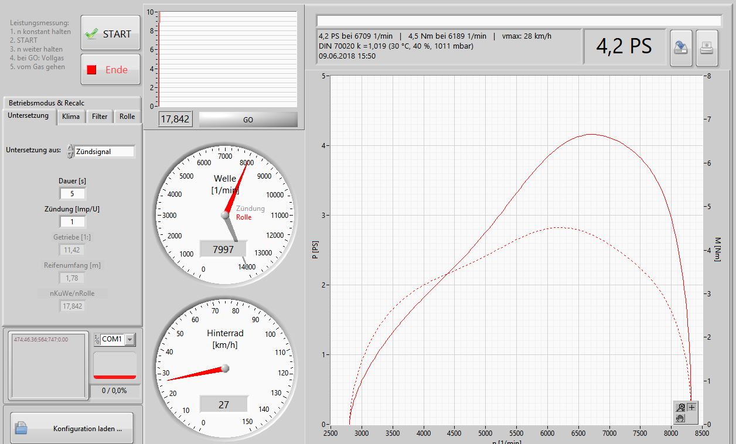
Task: Click the Rolle legend label on Welle gauge
Action: (x=244, y=217)
